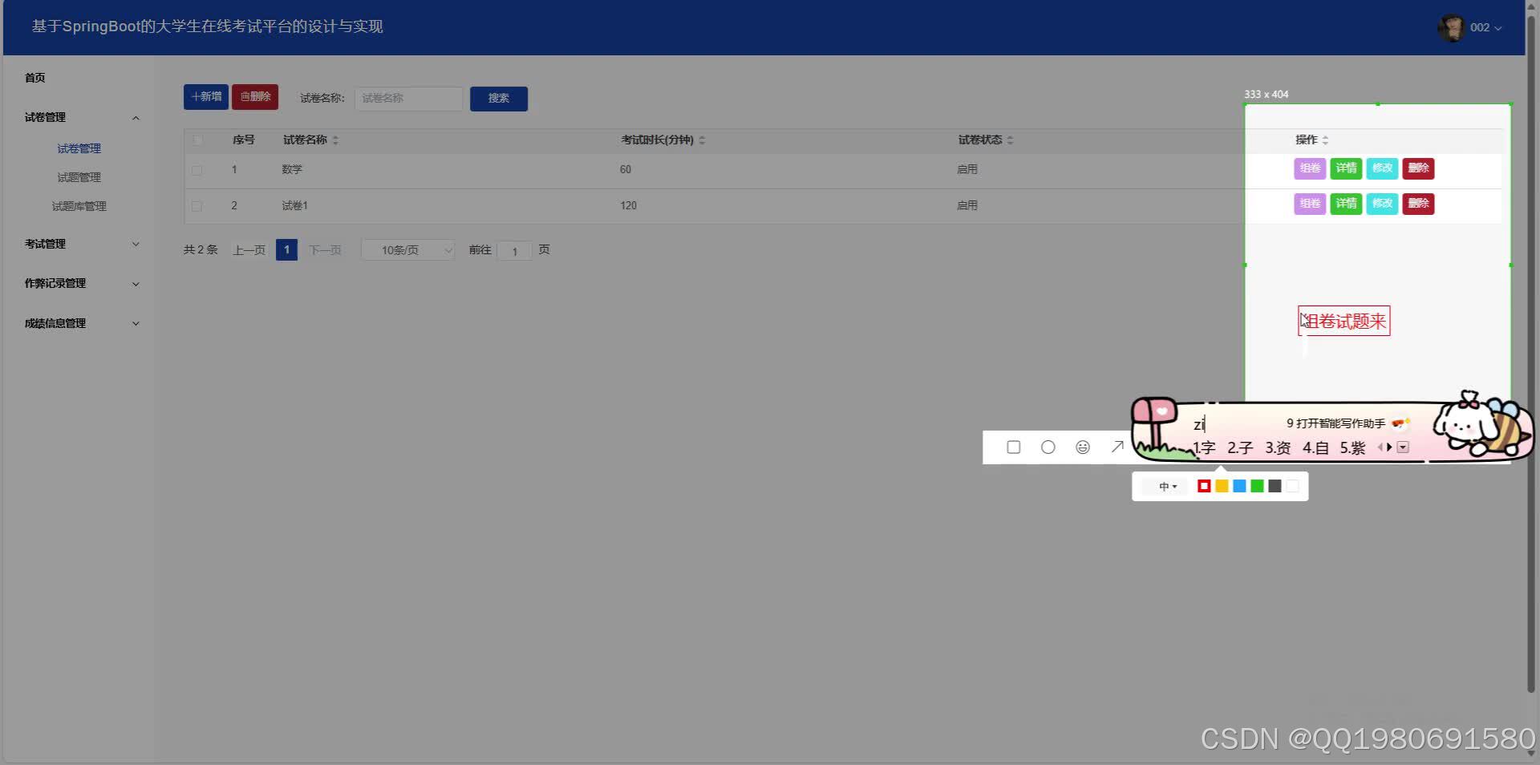Open the 试题管理 submenu item
Image resolution: width=1540 pixels, height=765 pixels.
coord(79,177)
